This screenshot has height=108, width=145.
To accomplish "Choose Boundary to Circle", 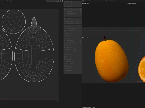I will [x=72, y=49].
